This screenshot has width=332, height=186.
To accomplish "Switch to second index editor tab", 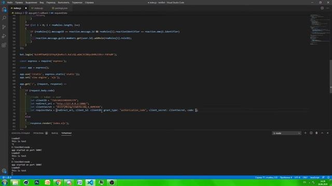I will click(x=39, y=8).
